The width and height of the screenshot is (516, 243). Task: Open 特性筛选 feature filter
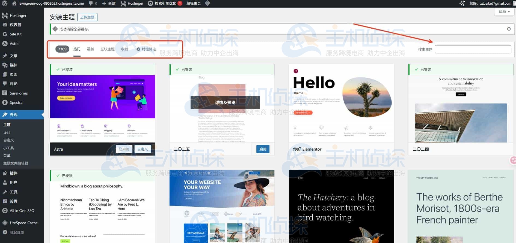click(146, 49)
